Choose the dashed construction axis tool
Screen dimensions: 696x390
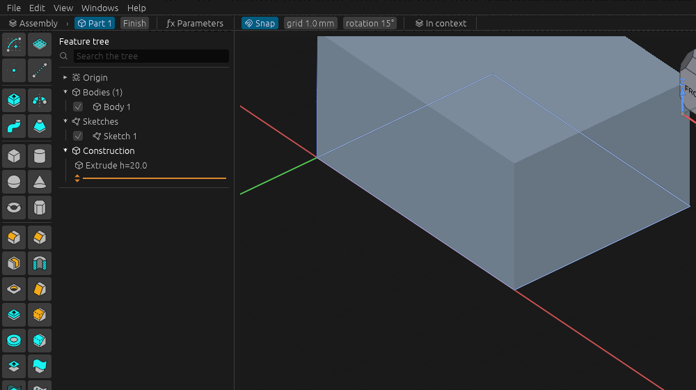[x=40, y=70]
